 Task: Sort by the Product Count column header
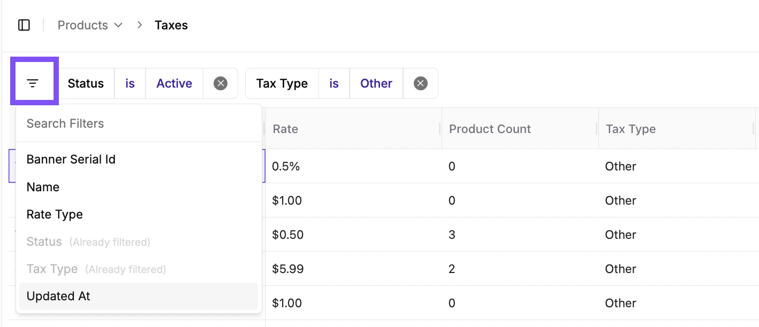490,129
